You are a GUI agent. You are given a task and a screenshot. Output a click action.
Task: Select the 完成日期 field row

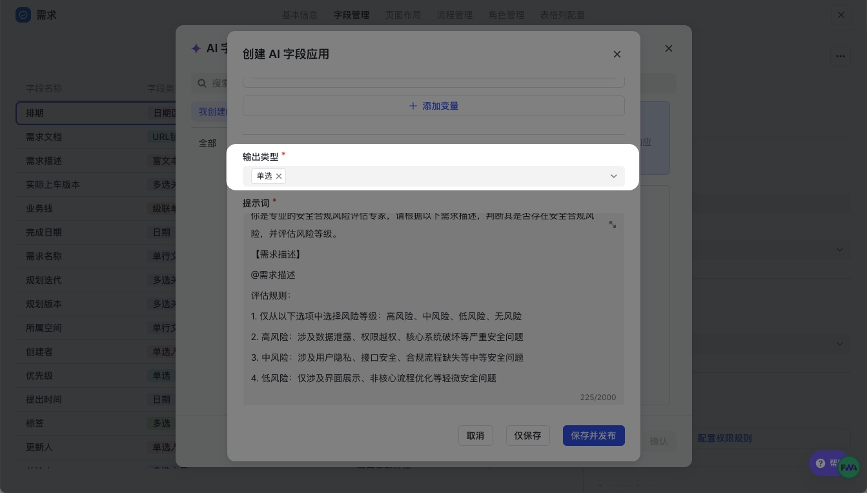click(x=96, y=232)
